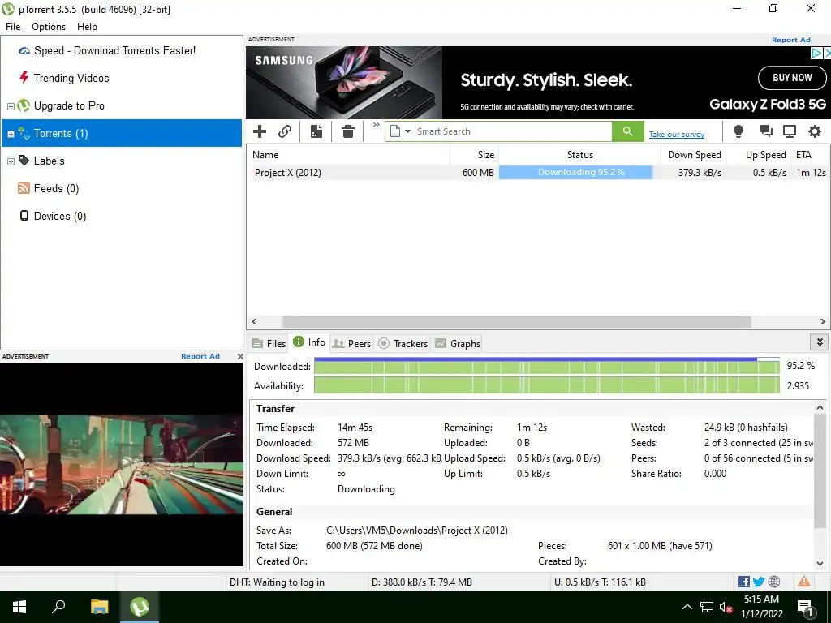The height and width of the screenshot is (623, 831).
Task: Click the Windows Start button
Action: pyautogui.click(x=19, y=607)
